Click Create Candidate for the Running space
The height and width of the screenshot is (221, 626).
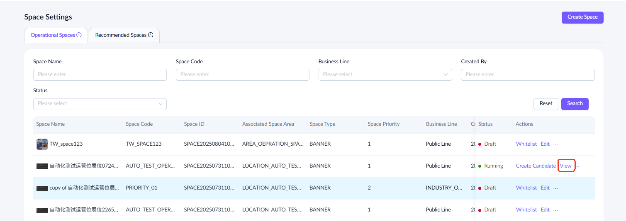(536, 166)
